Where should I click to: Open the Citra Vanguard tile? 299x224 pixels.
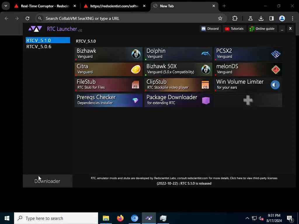coord(109,69)
